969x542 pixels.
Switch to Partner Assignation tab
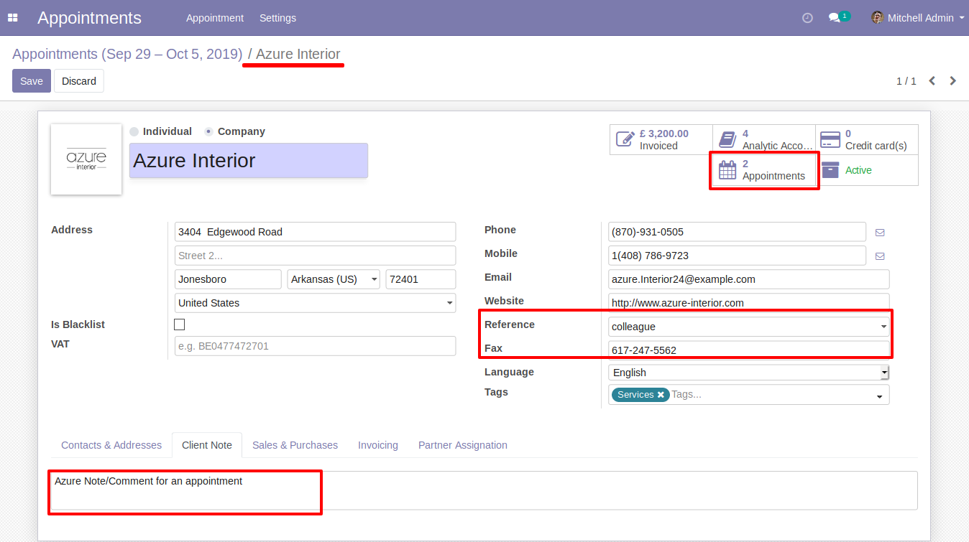463,445
